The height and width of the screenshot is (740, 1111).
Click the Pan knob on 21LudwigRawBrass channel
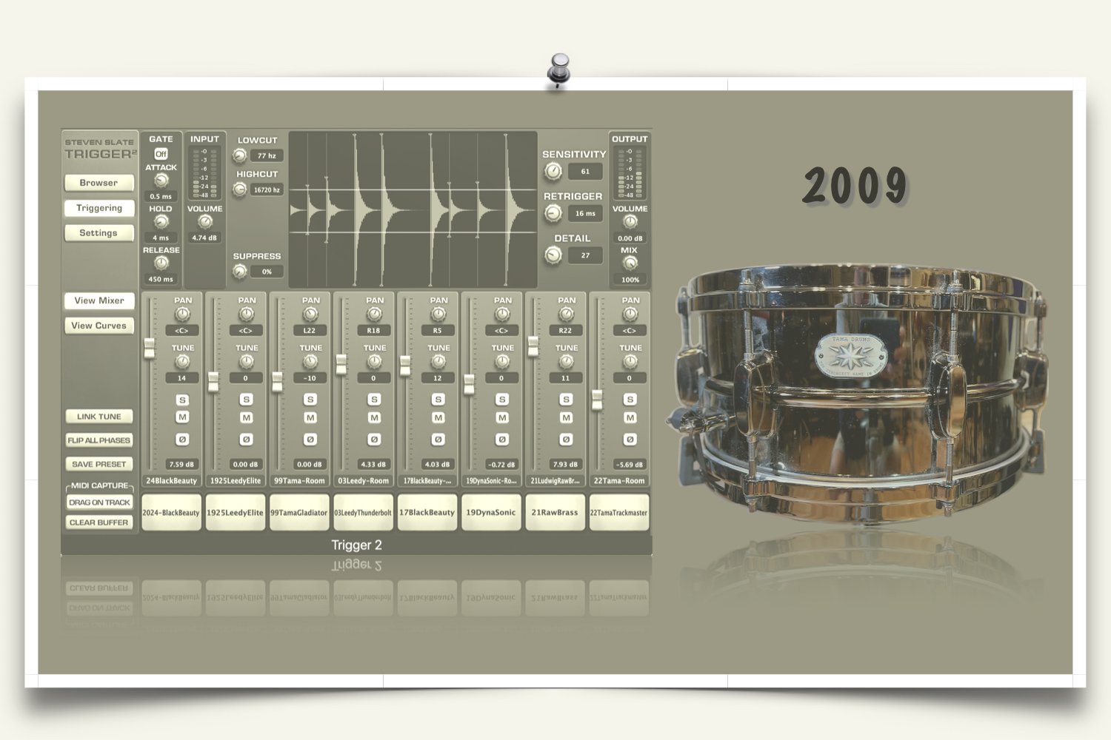tap(567, 314)
